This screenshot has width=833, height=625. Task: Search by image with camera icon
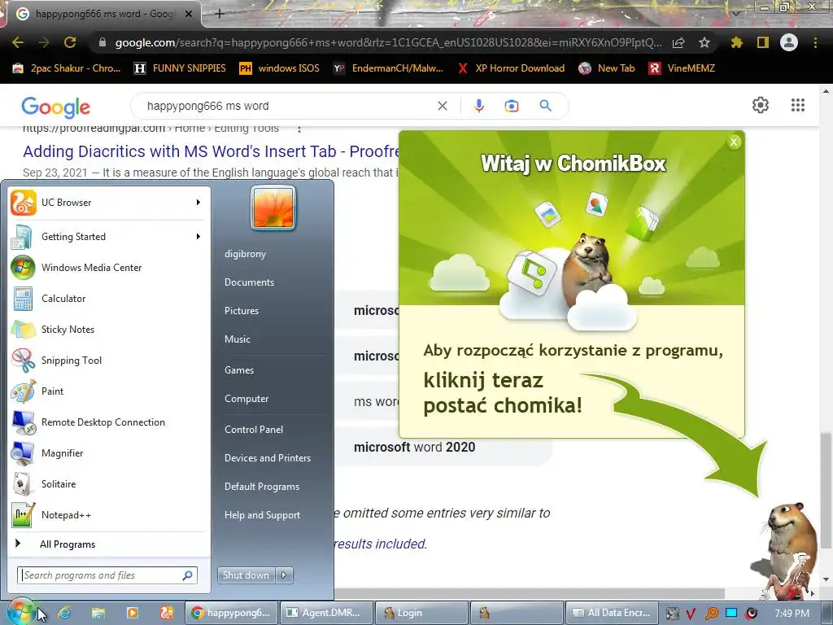[x=512, y=106]
